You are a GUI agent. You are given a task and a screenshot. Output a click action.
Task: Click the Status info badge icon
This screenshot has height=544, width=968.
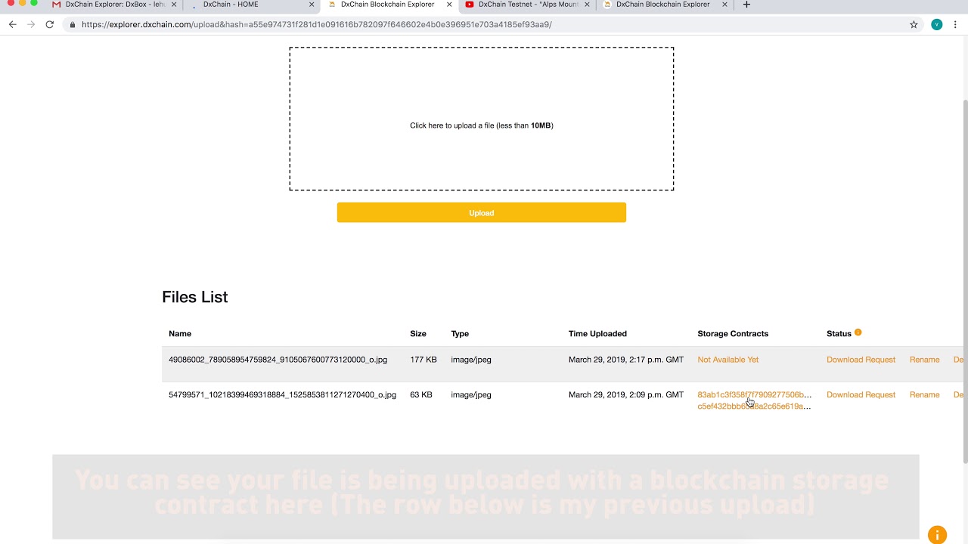pyautogui.click(x=858, y=332)
